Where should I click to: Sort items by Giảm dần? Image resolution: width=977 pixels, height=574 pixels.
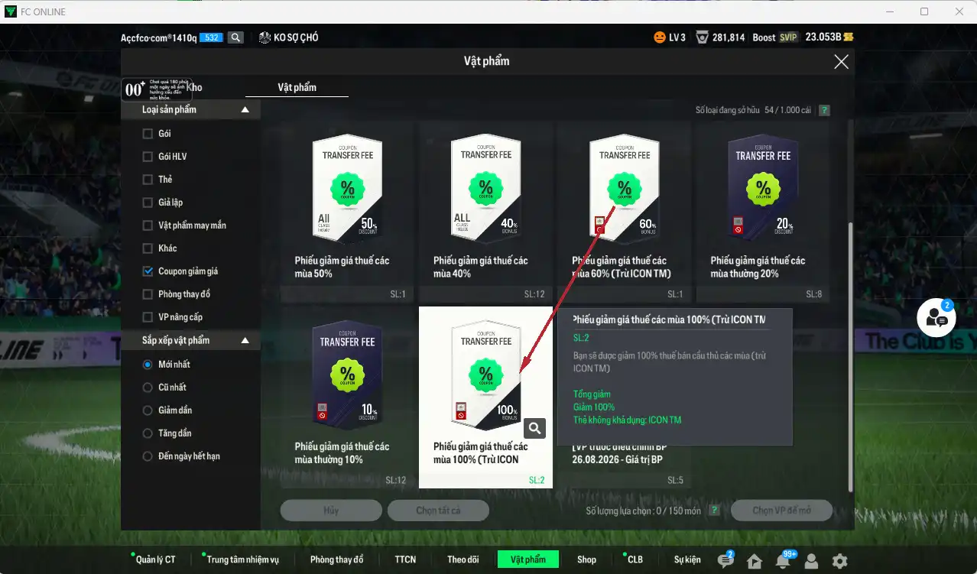click(x=148, y=410)
